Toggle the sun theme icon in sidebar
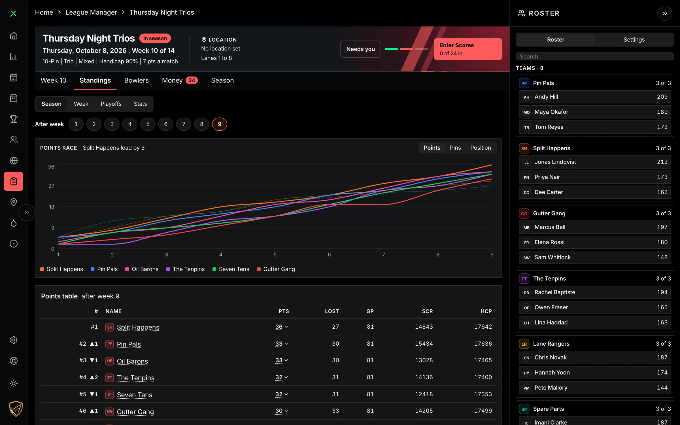This screenshot has width=680, height=425. coord(14,383)
